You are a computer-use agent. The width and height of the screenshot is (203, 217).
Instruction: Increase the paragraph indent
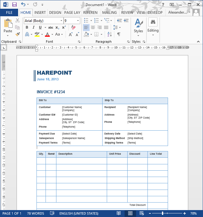(126, 20)
